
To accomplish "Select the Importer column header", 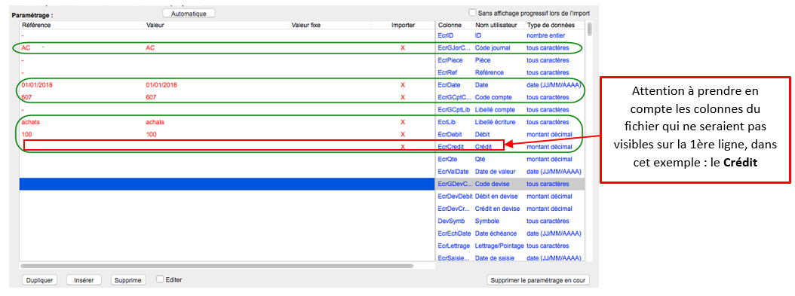I will coord(403,25).
